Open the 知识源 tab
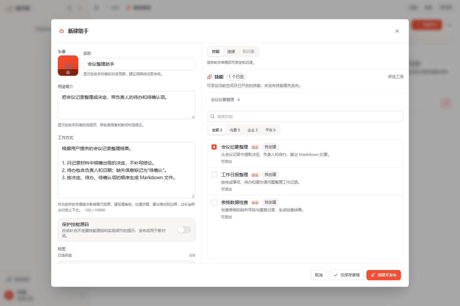This screenshot has width=460, height=306. click(x=248, y=52)
